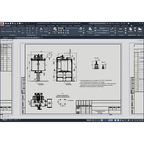Click the Erase tool icon
Image resolution: width=144 pixels, height=144 pixels.
point(37,28)
